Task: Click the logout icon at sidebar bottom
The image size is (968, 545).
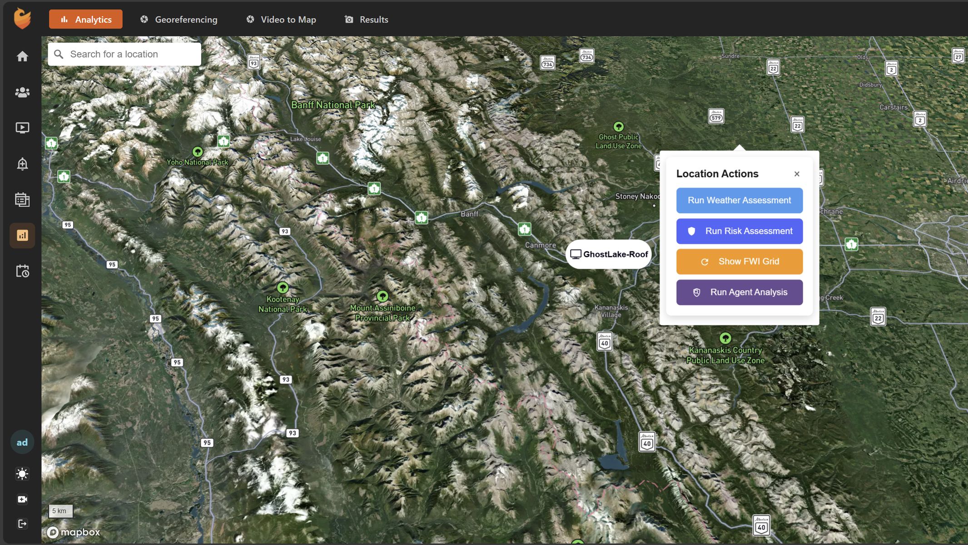Action: pyautogui.click(x=22, y=524)
